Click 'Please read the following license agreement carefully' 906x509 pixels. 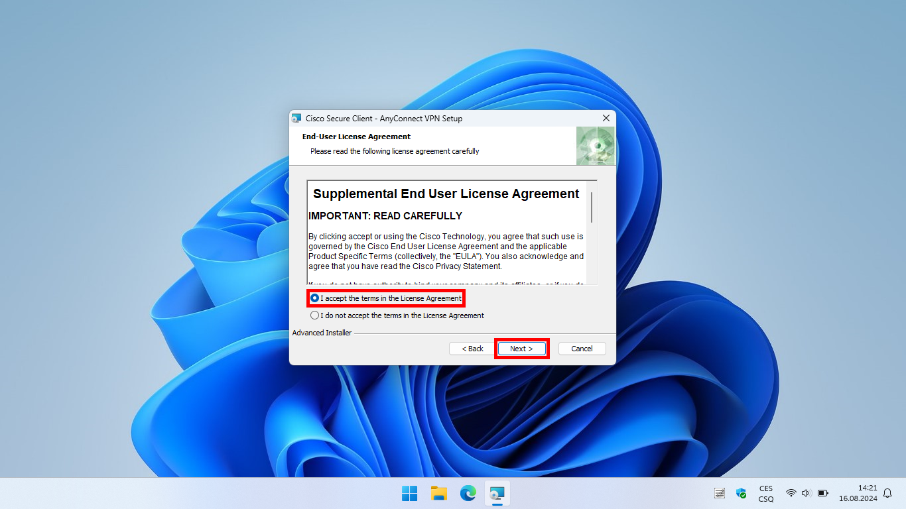395,151
